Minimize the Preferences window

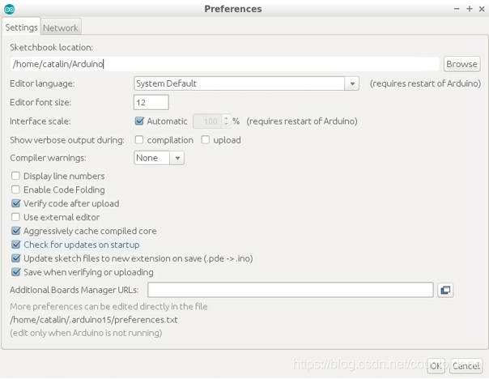click(x=457, y=9)
